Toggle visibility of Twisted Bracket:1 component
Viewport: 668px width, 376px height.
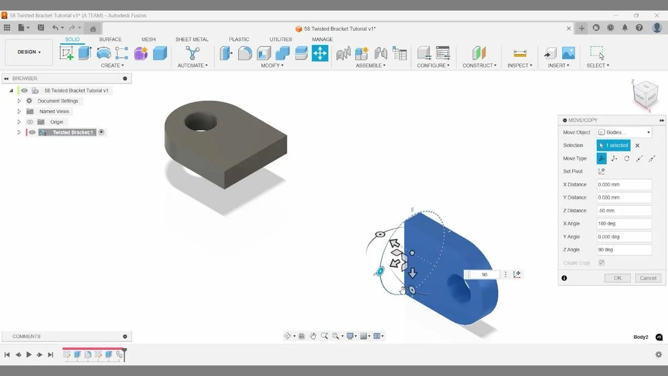tap(32, 133)
